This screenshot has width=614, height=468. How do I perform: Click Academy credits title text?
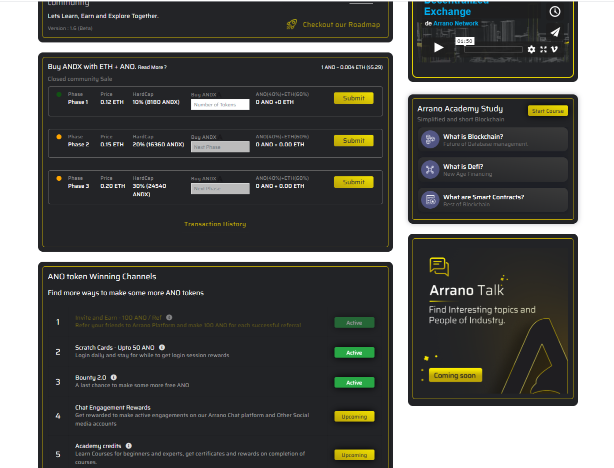point(98,446)
